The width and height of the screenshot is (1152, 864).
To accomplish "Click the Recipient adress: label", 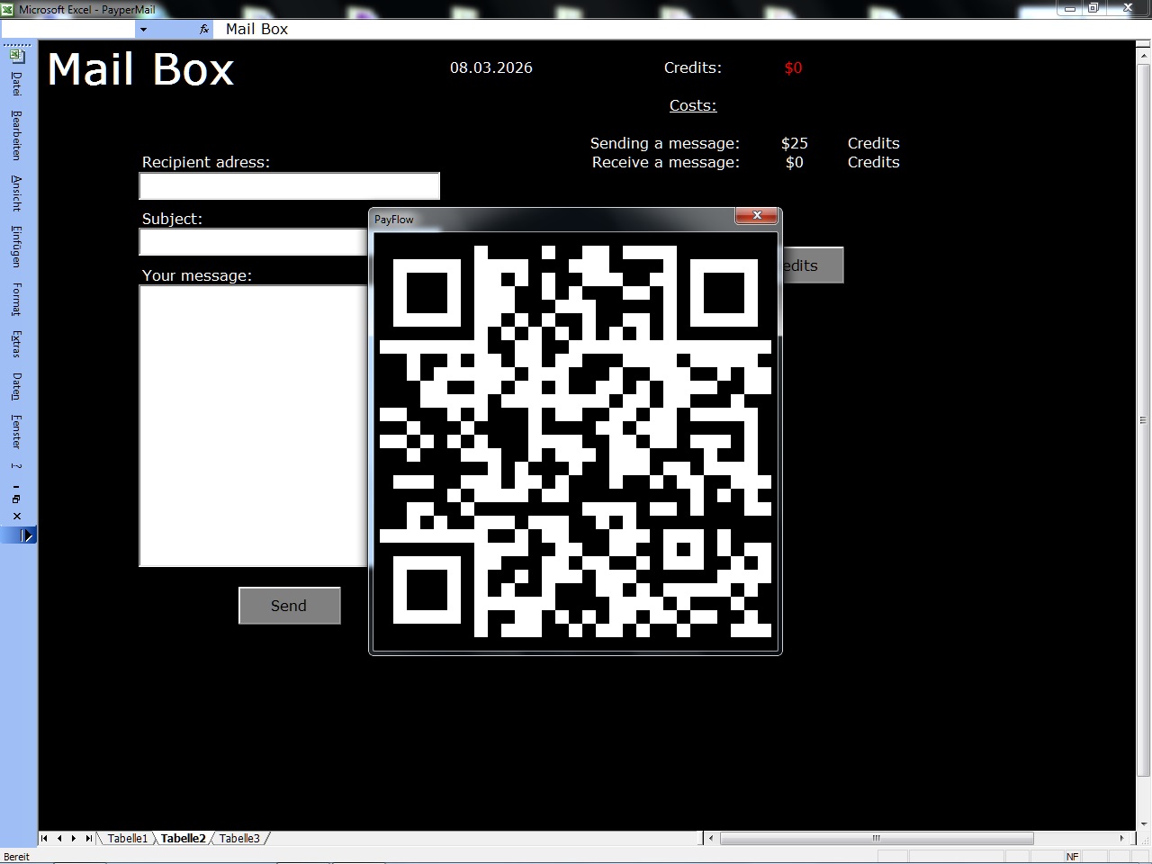I will click(206, 162).
